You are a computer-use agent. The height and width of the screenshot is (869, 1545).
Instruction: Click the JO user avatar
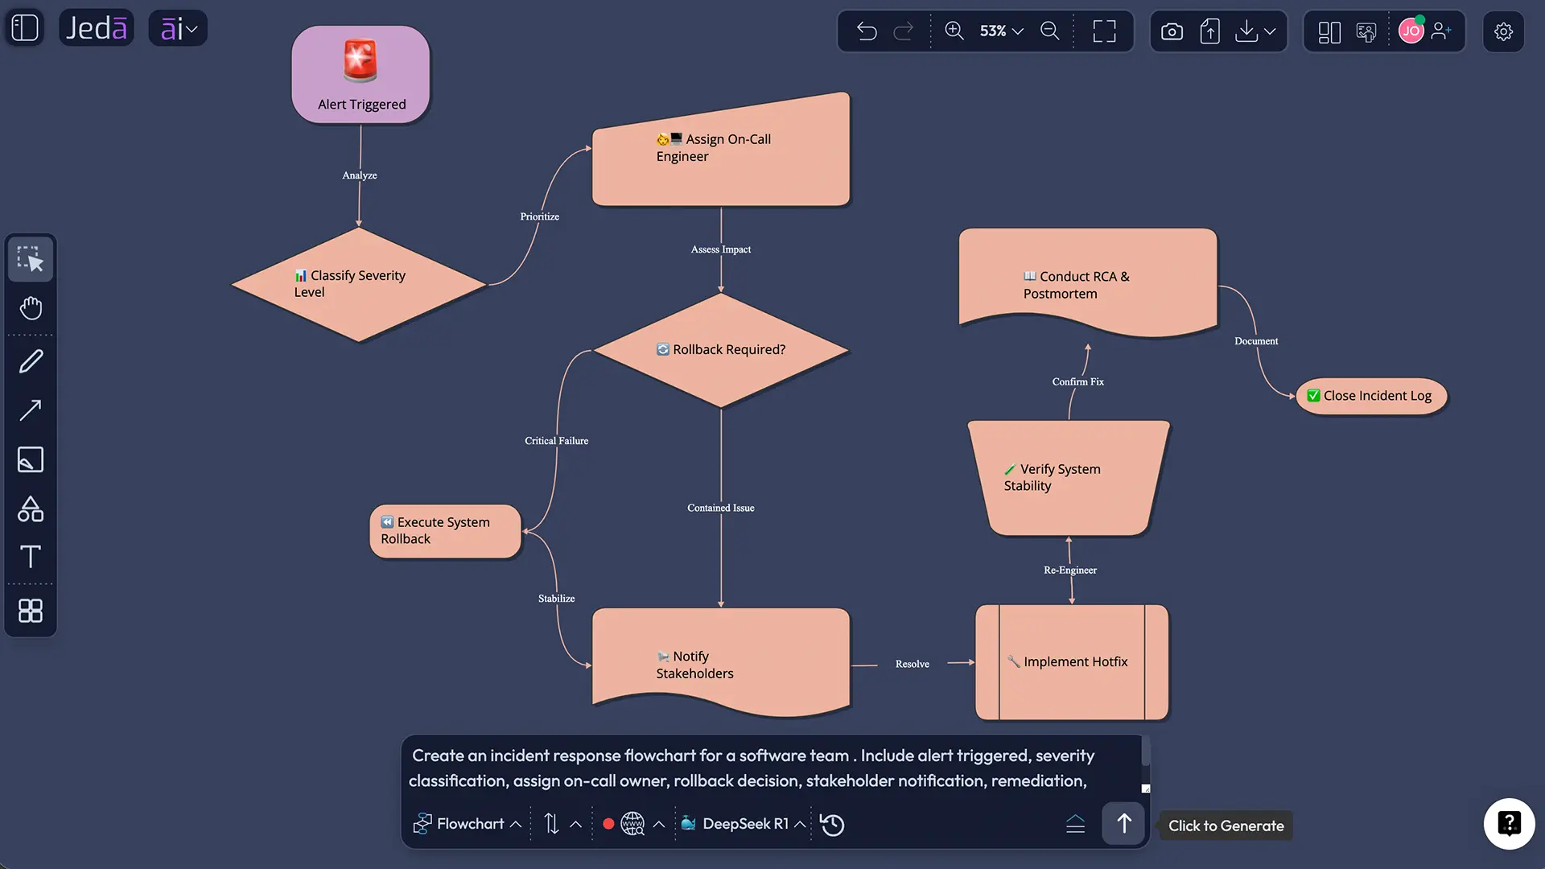coord(1411,31)
